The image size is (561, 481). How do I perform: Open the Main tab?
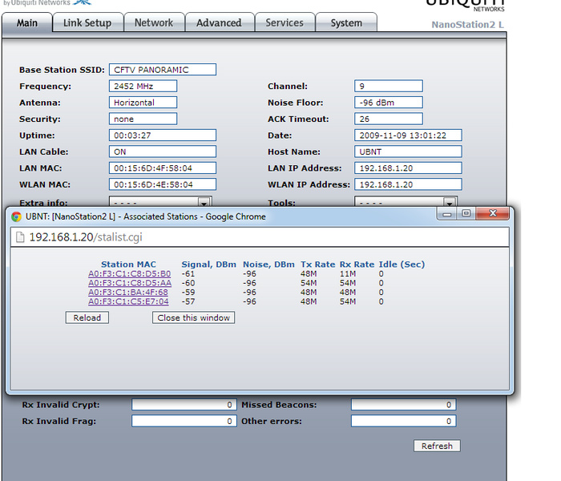(27, 23)
